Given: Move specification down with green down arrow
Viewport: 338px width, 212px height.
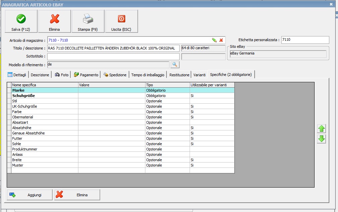Looking at the screenshot, I should click(x=322, y=139).
